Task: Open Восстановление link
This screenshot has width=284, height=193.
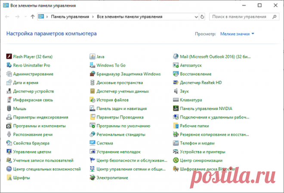Action: click(x=196, y=74)
